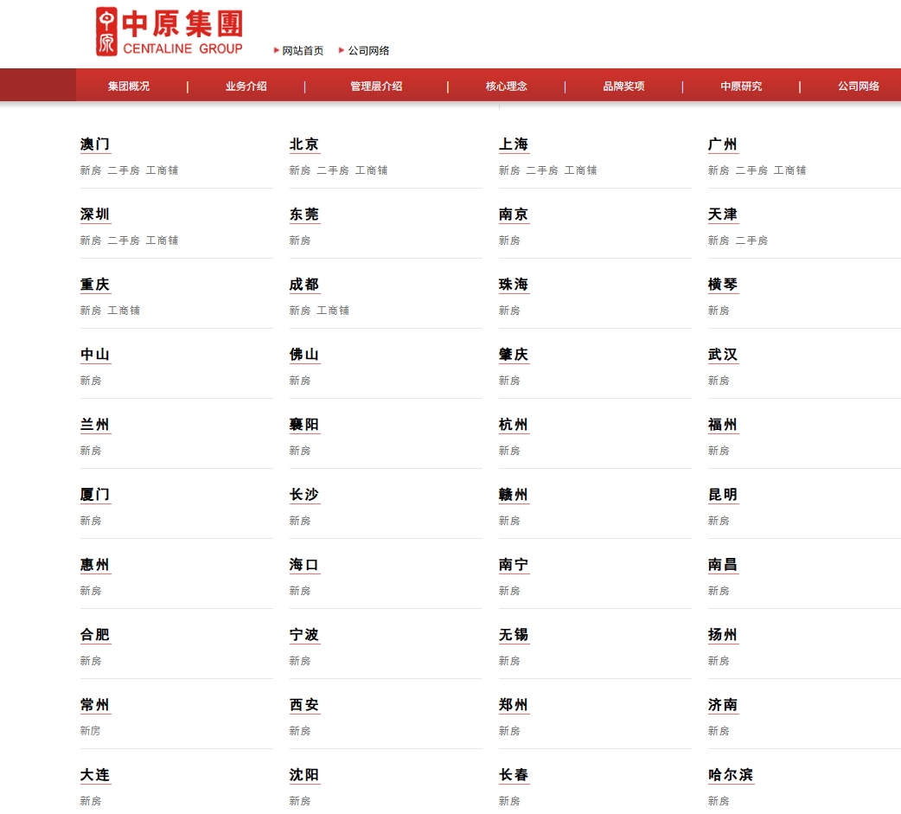This screenshot has width=901, height=814.
Task: Open the 哈尔滨 city heading
Action: pos(731,775)
